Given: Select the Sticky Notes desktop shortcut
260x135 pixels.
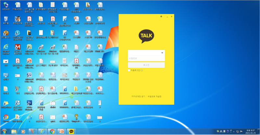Looking at the screenshot, I should point(6,105).
